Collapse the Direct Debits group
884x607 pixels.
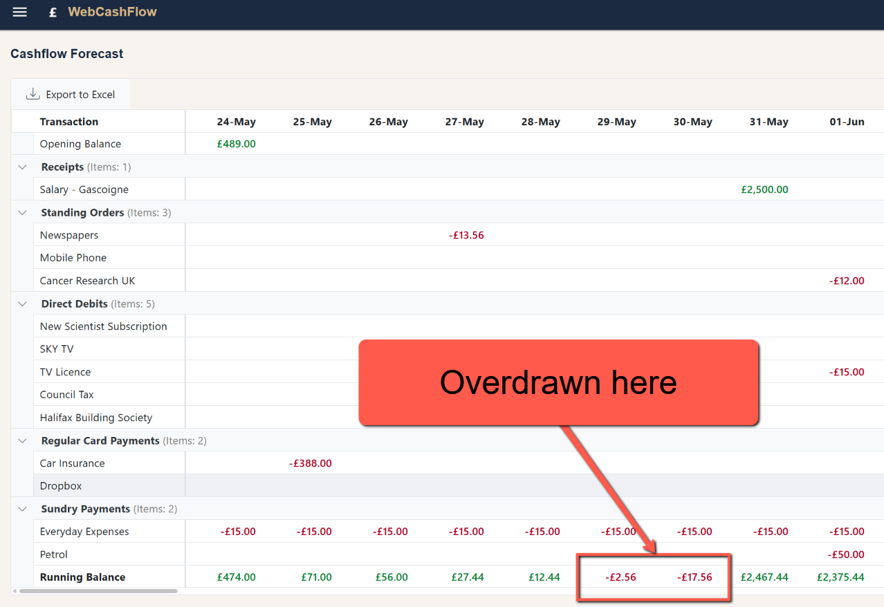(x=23, y=303)
